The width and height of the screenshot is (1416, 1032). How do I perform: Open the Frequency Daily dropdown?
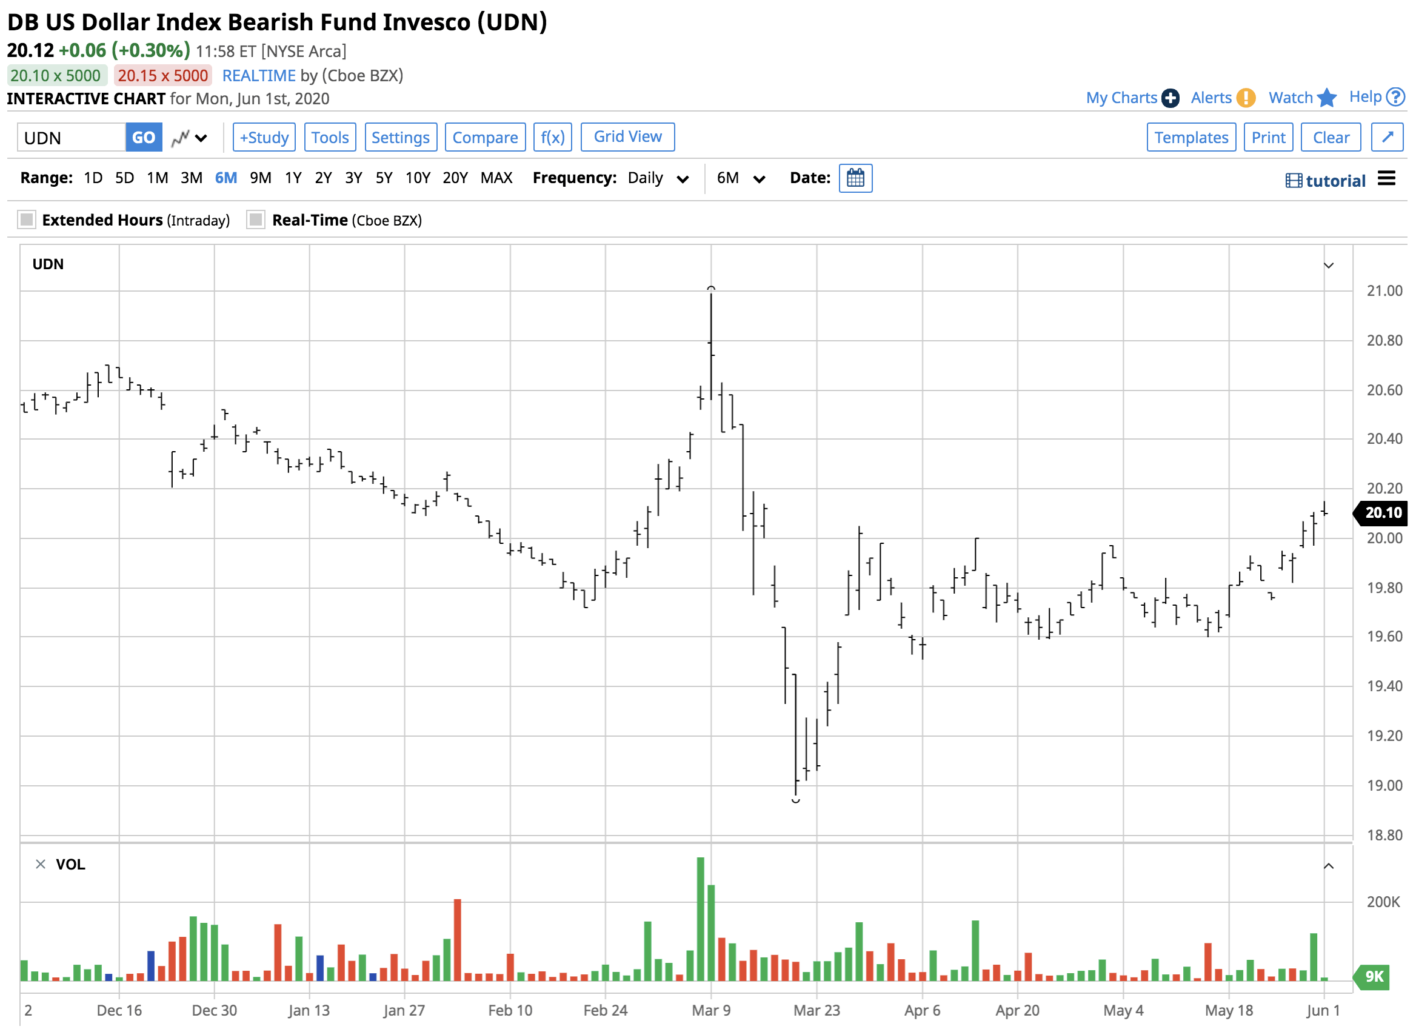tap(659, 179)
